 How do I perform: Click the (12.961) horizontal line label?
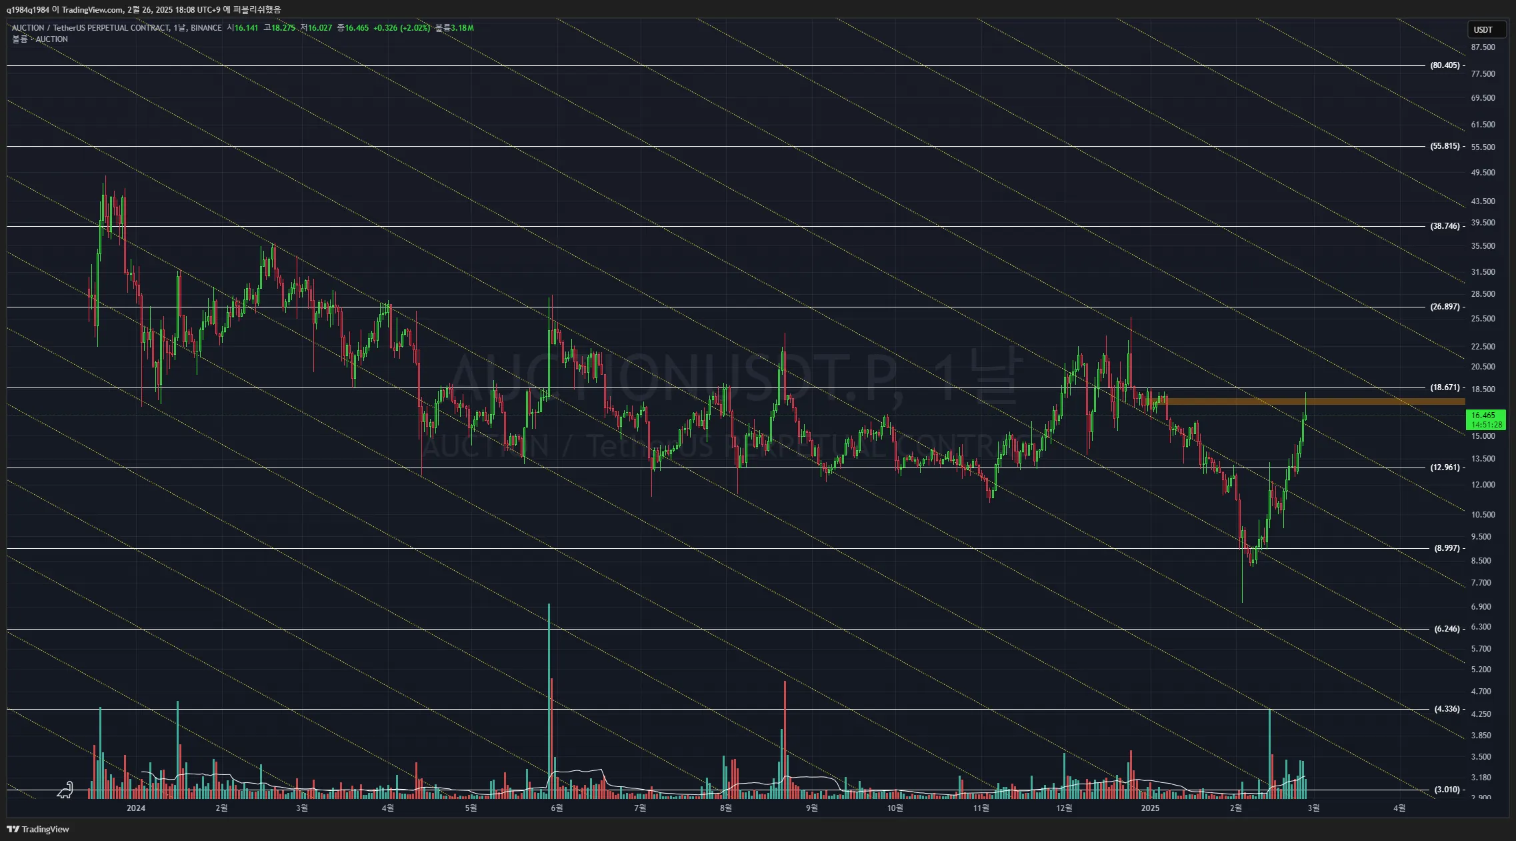[1445, 468]
